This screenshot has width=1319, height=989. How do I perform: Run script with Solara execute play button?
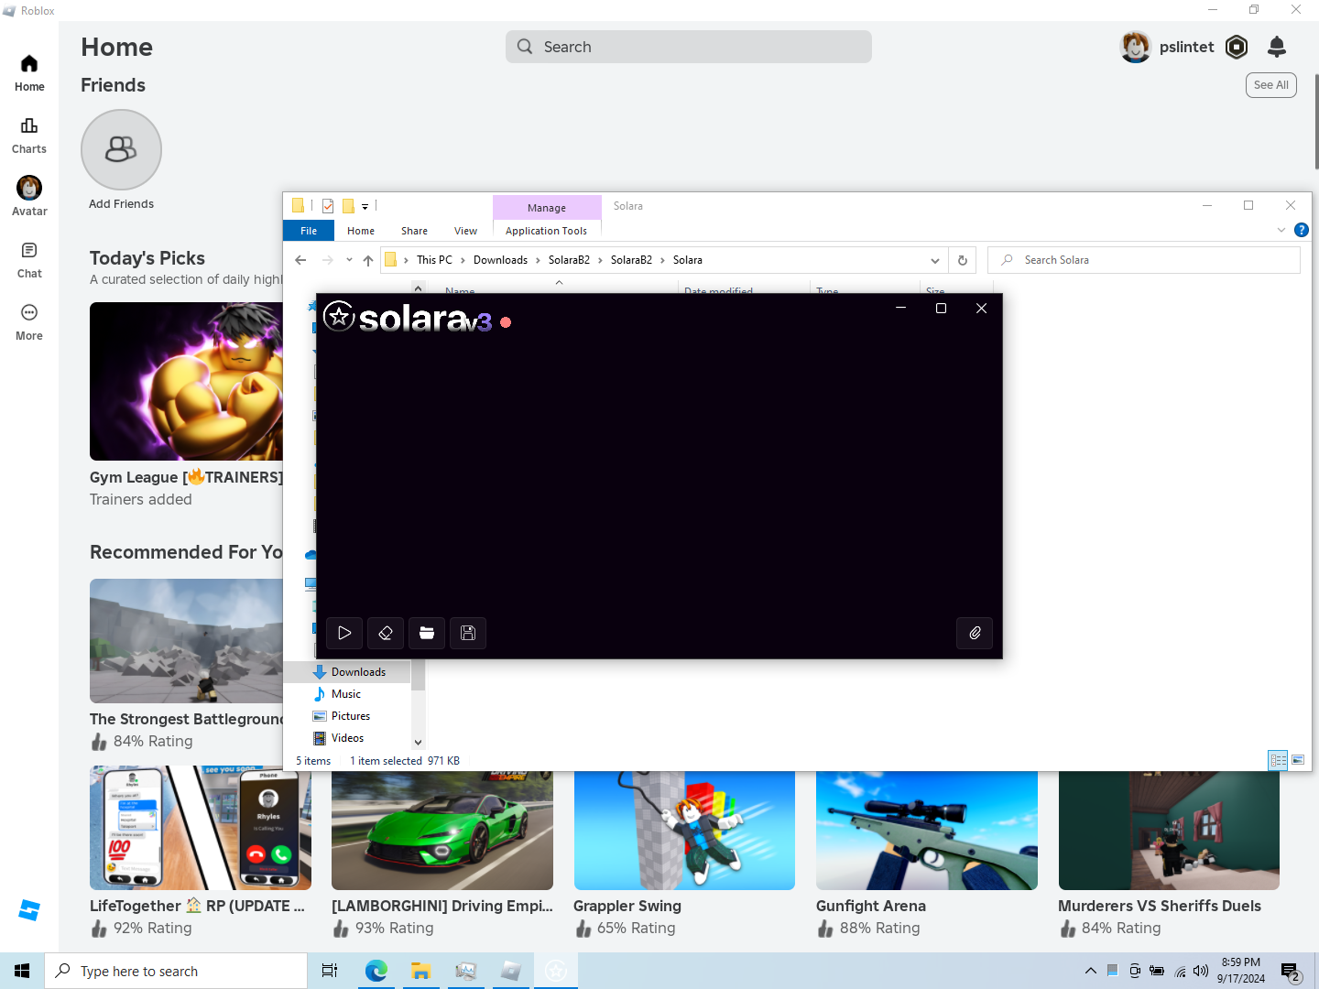(x=344, y=633)
